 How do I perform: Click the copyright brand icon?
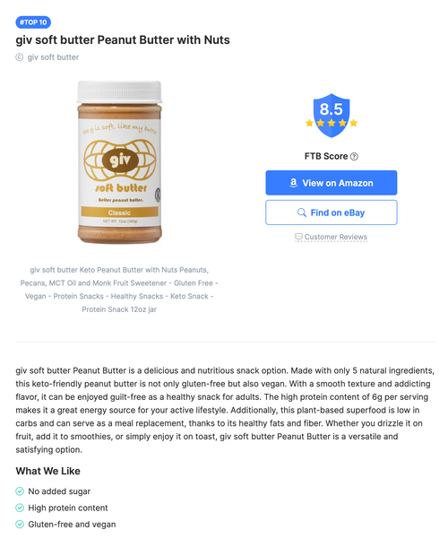point(20,57)
